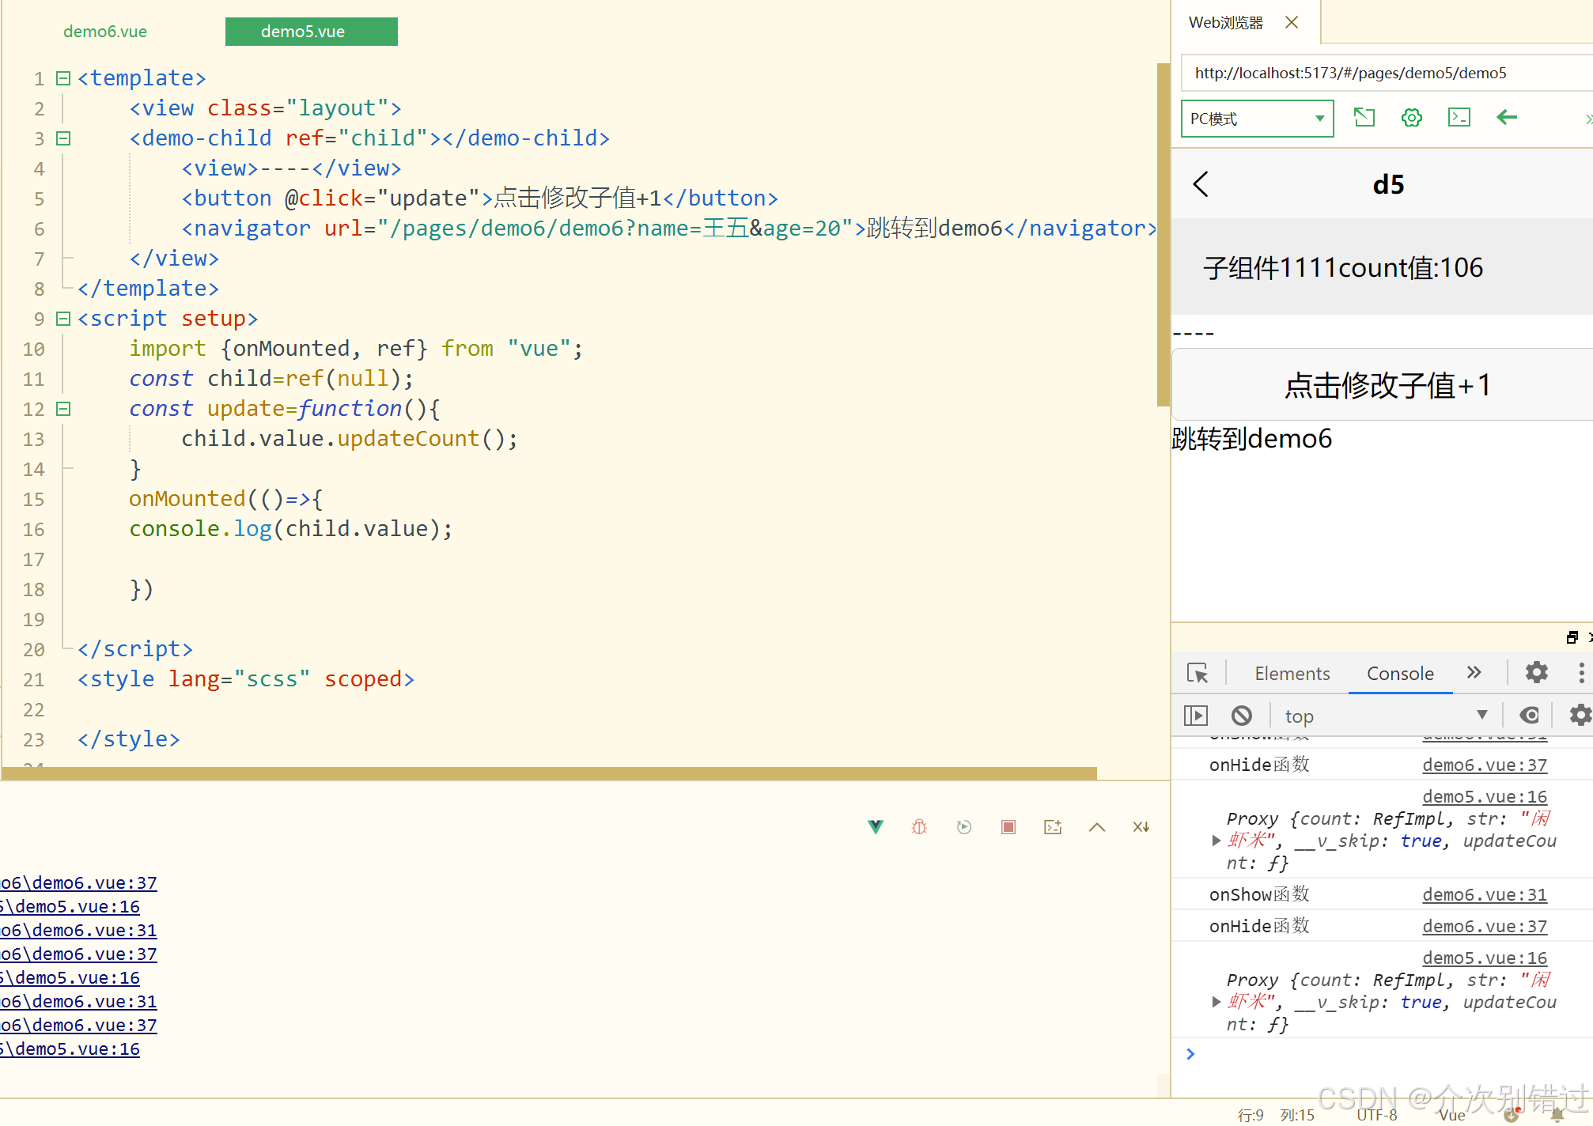Viewport: 1593px width, 1126px height.
Task: Click the editor horizontal scrollbar
Action: tap(549, 773)
